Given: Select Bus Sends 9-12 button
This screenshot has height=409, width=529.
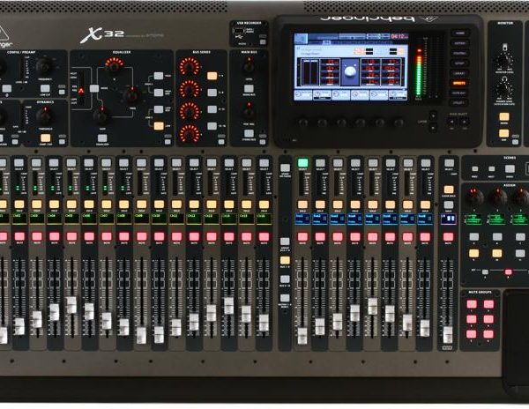Looking at the screenshot, I should 212,109.
